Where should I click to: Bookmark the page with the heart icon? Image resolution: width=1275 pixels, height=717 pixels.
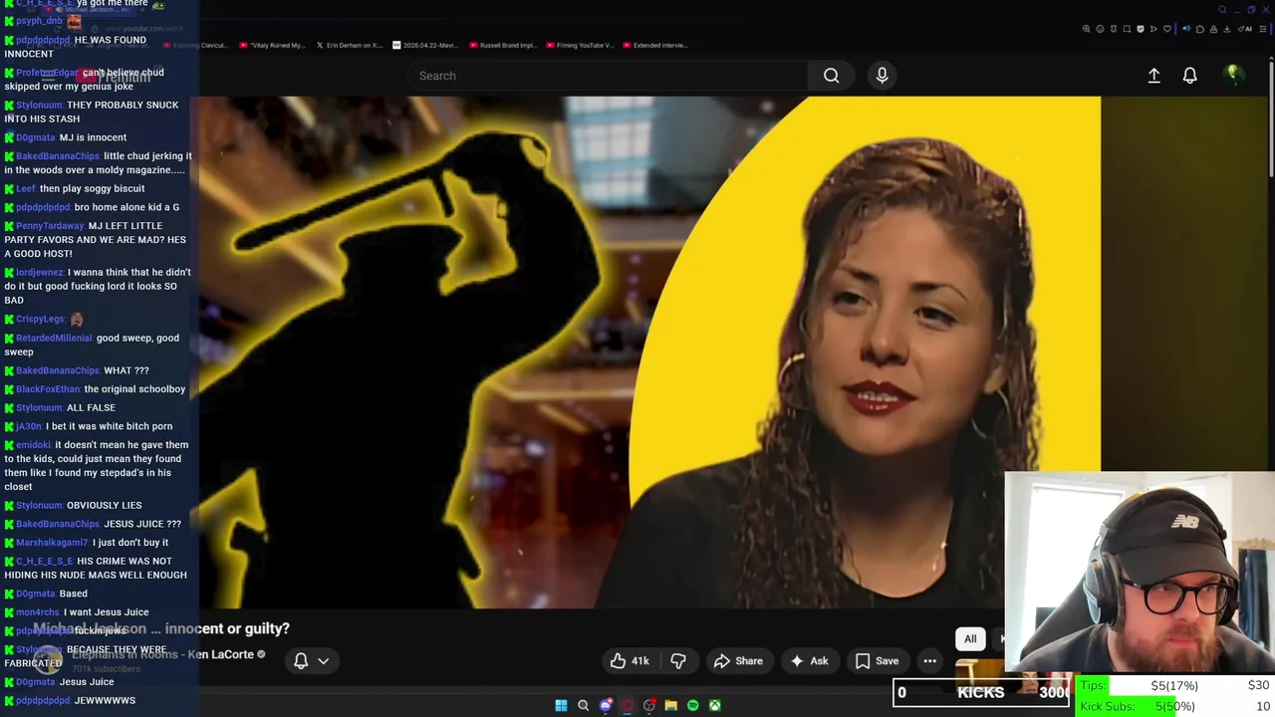tap(1167, 29)
